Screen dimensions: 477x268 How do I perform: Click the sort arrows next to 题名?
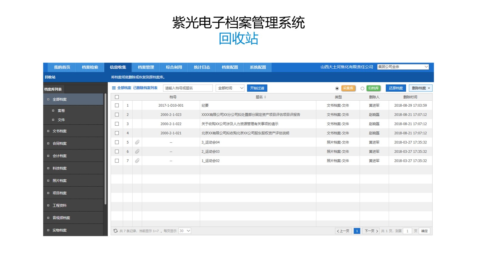point(265,97)
